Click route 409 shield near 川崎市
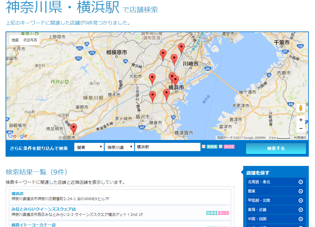Viewport: 315px width, 227px height. (208, 69)
